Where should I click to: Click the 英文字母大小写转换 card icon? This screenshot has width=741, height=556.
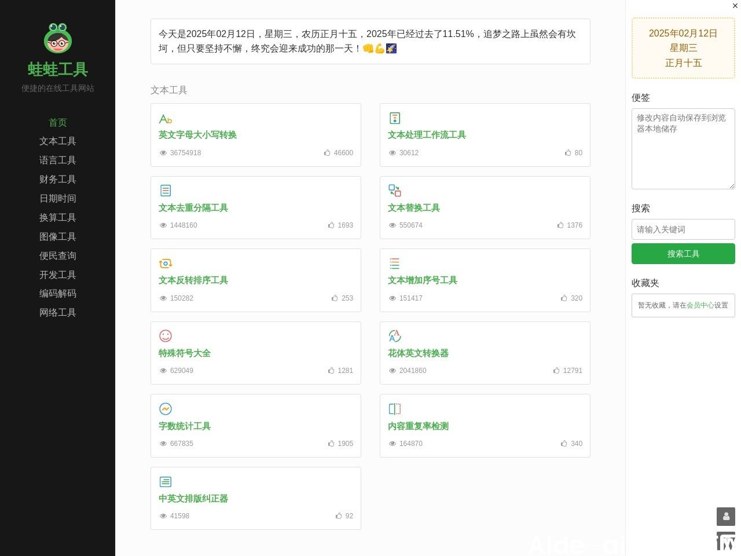click(x=166, y=119)
